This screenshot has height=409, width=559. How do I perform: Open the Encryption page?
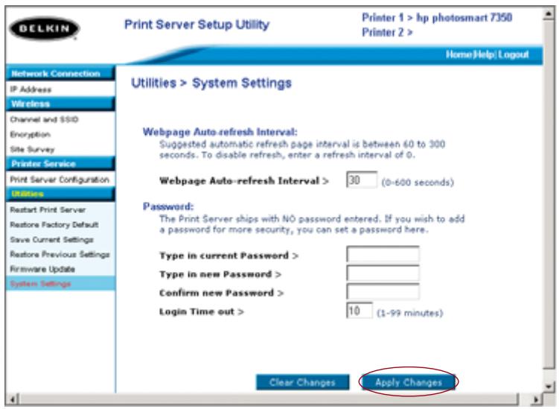pyautogui.click(x=31, y=135)
